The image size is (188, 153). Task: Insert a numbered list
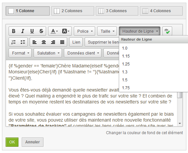13,42
